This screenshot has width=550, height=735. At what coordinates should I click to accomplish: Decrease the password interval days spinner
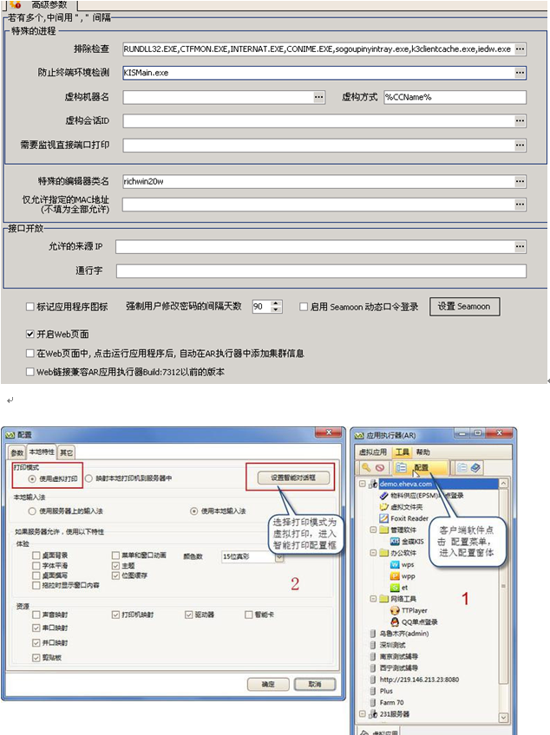[276, 309]
